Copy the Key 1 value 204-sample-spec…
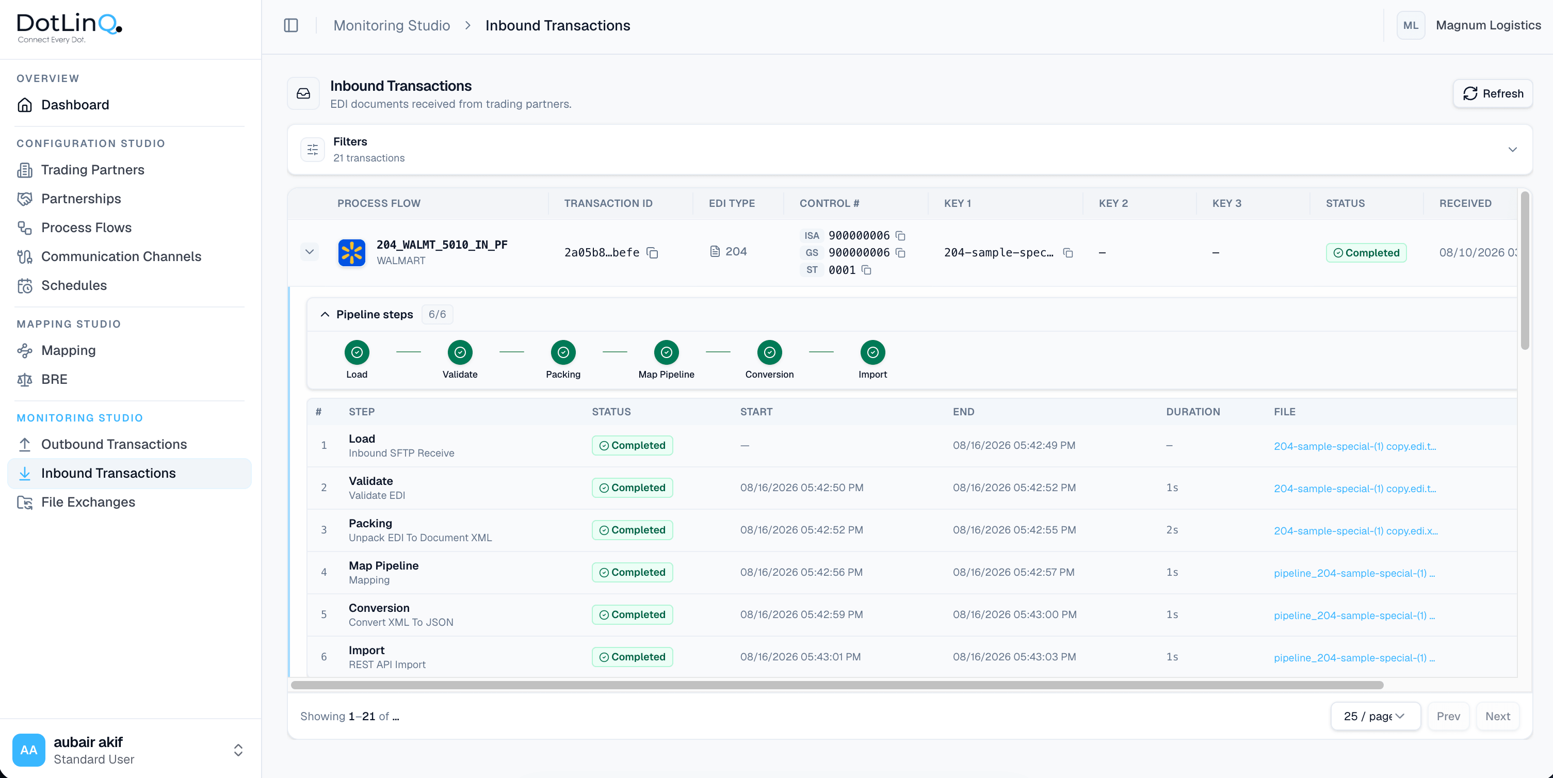This screenshot has width=1553, height=778. click(x=1067, y=252)
